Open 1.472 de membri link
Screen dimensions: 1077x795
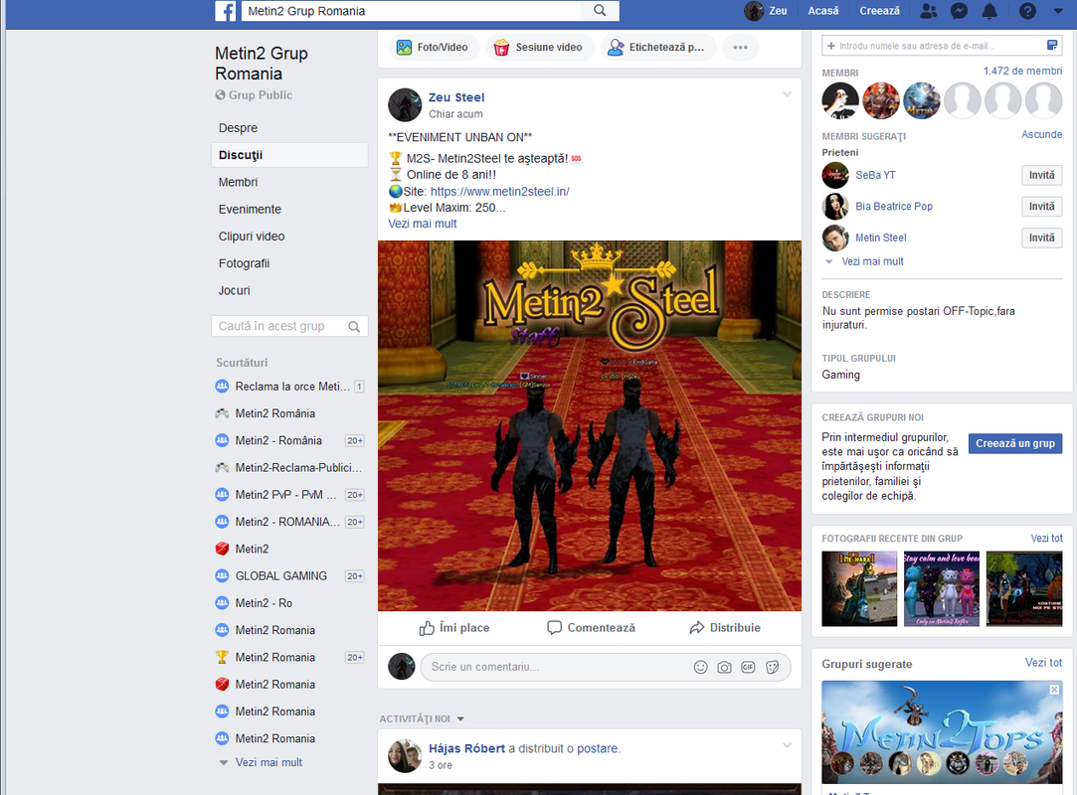point(1022,71)
